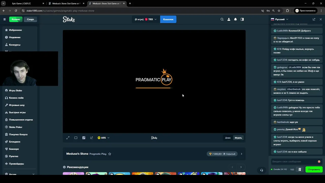Reload the browser page
Image resolution: width=325 pixels, height=183 pixels.
tap(16, 11)
